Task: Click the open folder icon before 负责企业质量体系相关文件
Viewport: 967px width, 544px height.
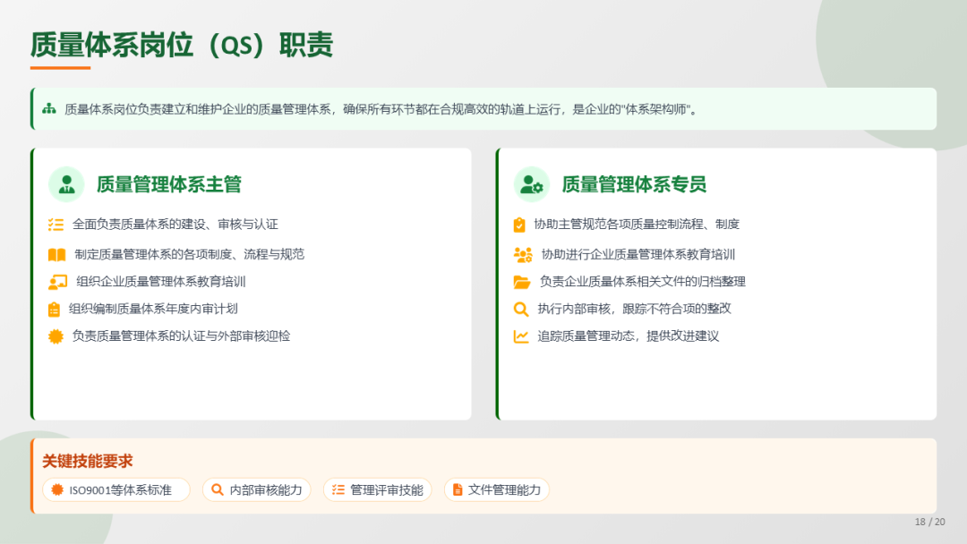Action: click(522, 282)
